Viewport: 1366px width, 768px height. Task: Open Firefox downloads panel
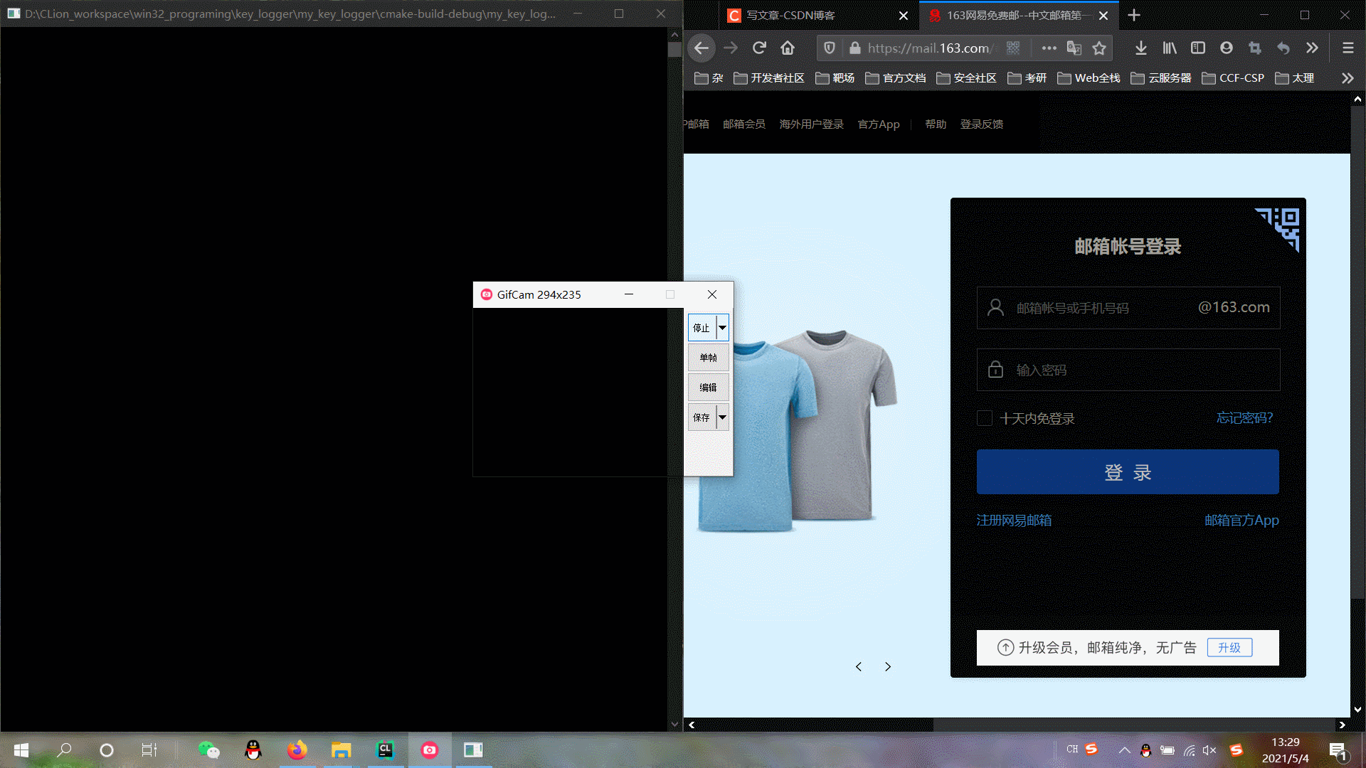[1140, 48]
